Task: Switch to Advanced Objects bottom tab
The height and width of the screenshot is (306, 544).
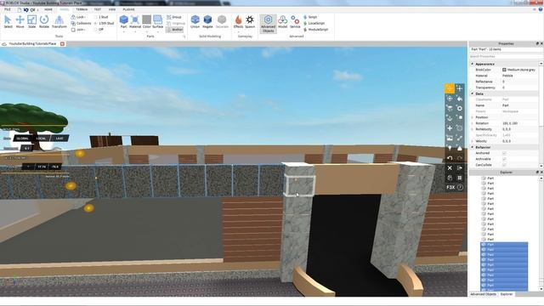Action: click(x=483, y=294)
